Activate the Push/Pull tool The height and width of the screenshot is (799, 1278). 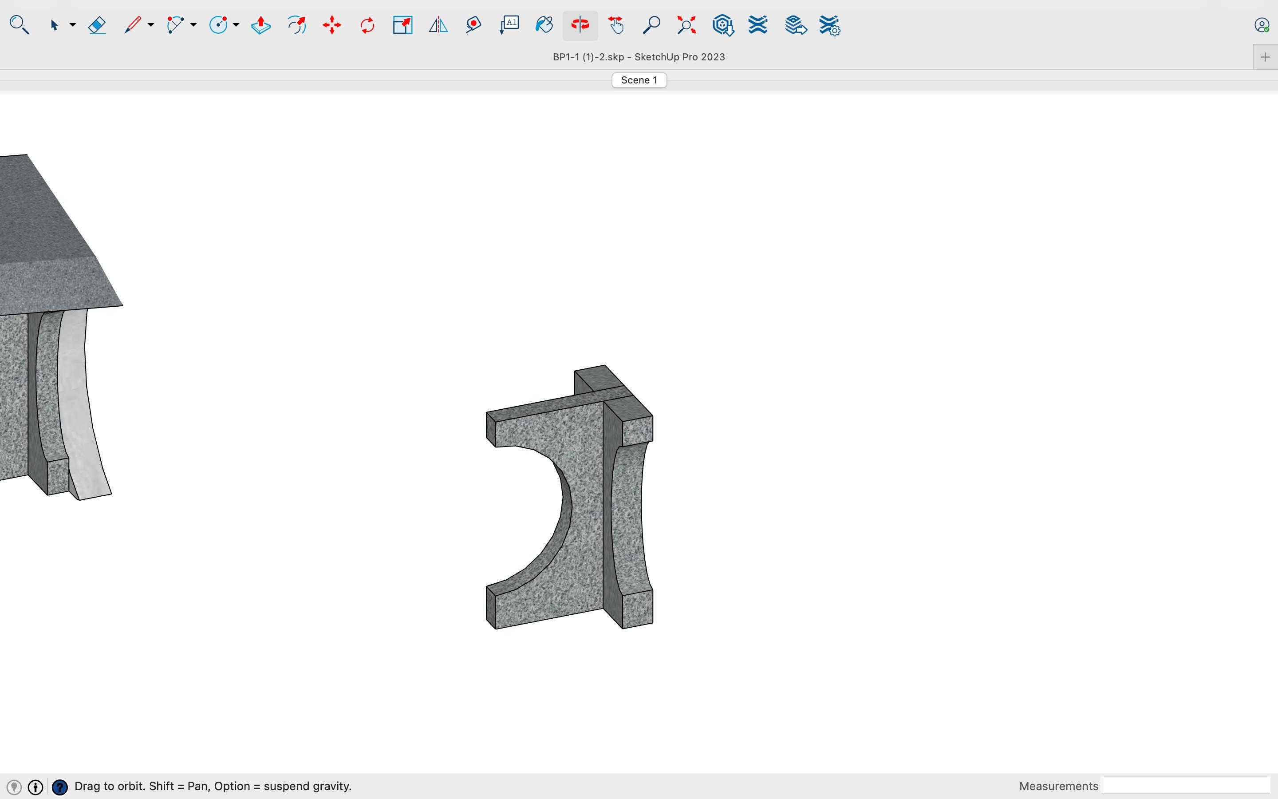pos(261,25)
